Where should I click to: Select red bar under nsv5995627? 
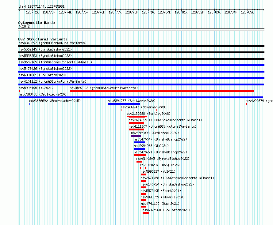click(x=144, y=174)
